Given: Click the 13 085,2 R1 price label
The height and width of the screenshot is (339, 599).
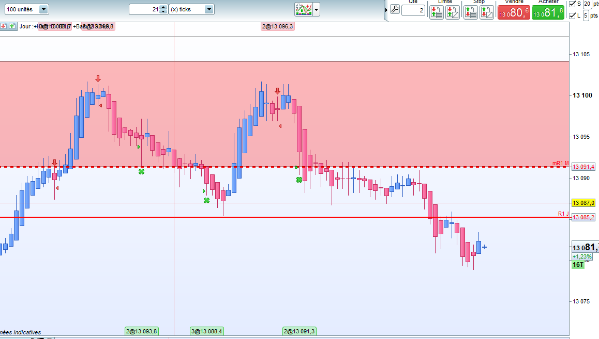Looking at the screenshot, I should pos(583,217).
